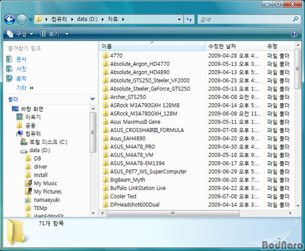Image resolution: width=305 pixels, height=251 pixels.
Task: Click the refresh button next to address bar
Action: coord(189,20)
